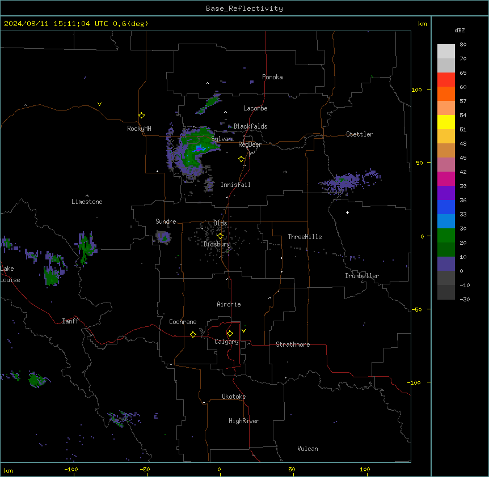Click the yellow V marker northwest of RockyMH

click(99, 104)
